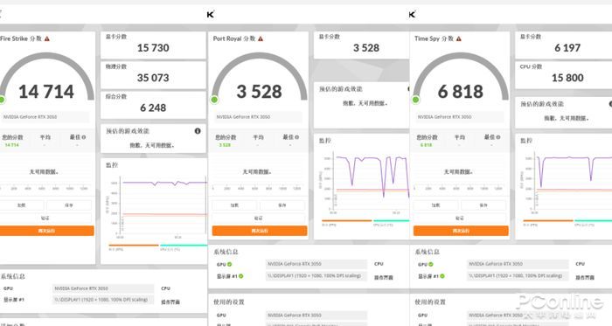
Task: Click 保存 button in Port Royal panel
Action: (x=282, y=205)
